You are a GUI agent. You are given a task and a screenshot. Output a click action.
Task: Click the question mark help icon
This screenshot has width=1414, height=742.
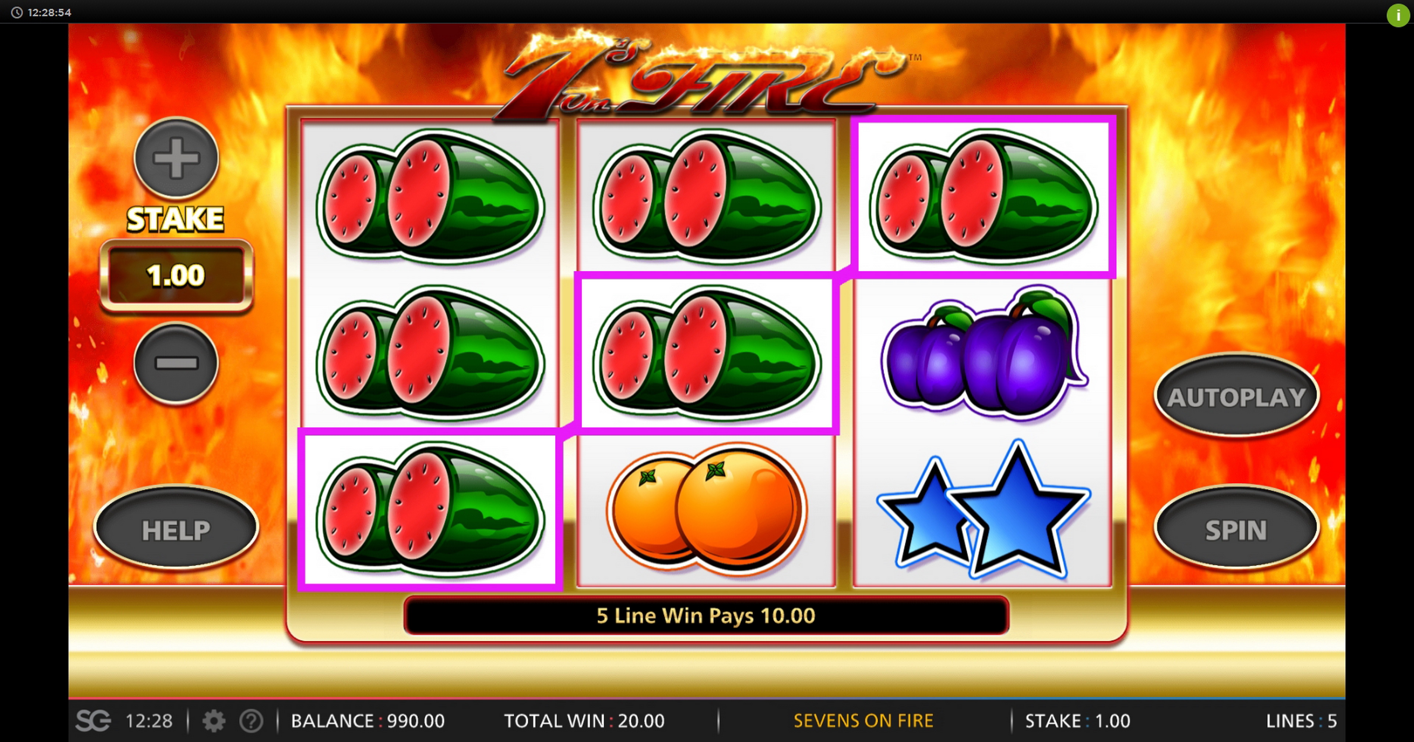(252, 721)
